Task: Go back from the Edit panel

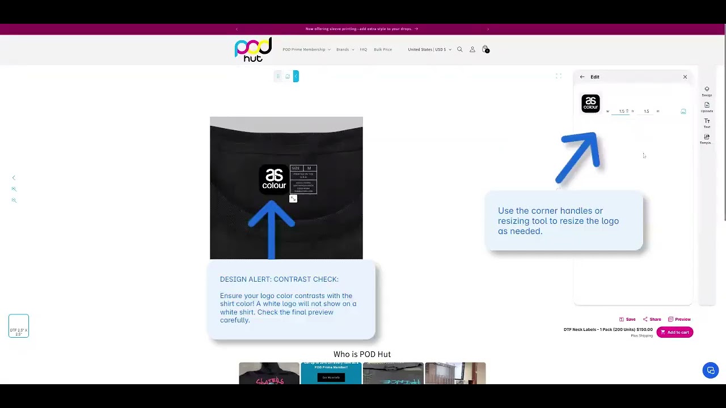Action: click(582, 77)
